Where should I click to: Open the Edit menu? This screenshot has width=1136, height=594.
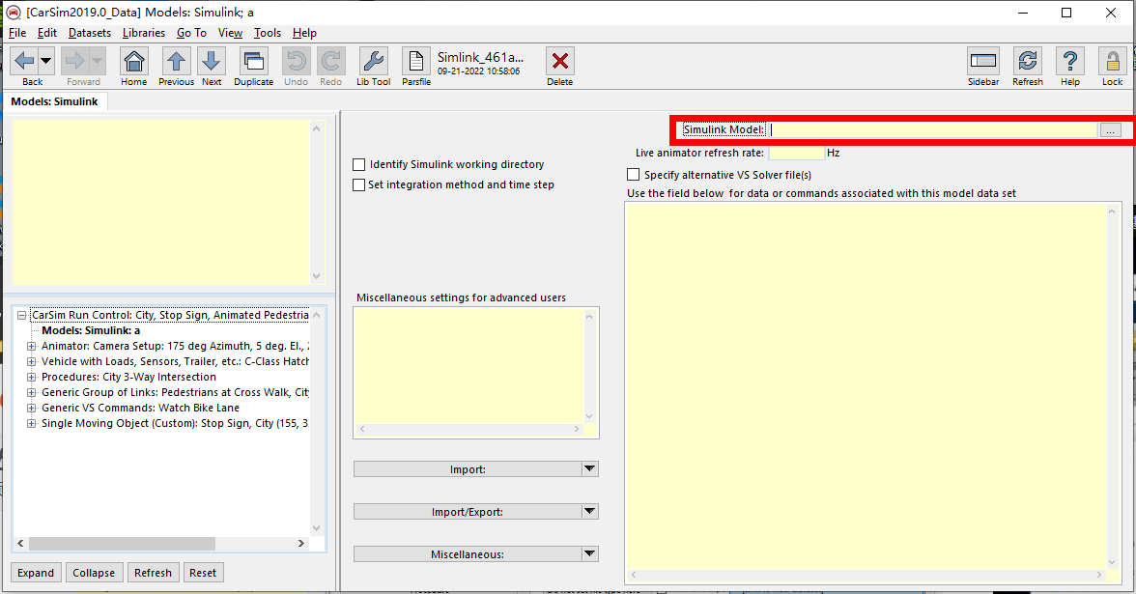coord(47,33)
